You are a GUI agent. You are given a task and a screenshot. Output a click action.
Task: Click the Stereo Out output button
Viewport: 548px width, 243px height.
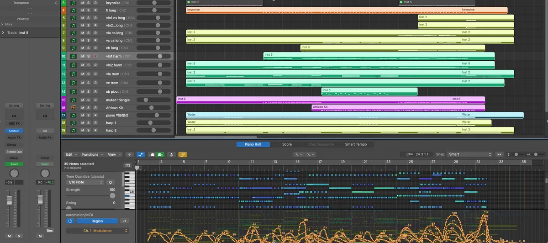click(14, 151)
